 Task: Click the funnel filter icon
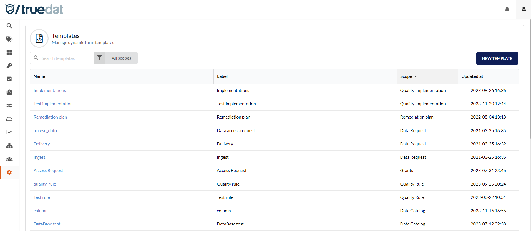click(100, 58)
